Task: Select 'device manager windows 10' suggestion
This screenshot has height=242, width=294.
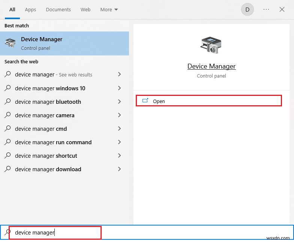Action: tap(64, 88)
